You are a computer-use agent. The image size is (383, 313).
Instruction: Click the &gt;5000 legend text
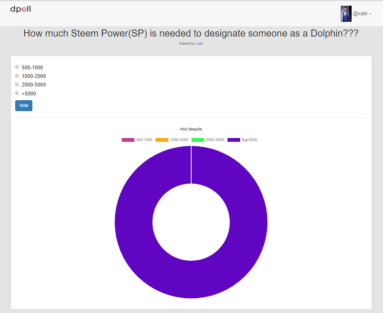pos(250,140)
